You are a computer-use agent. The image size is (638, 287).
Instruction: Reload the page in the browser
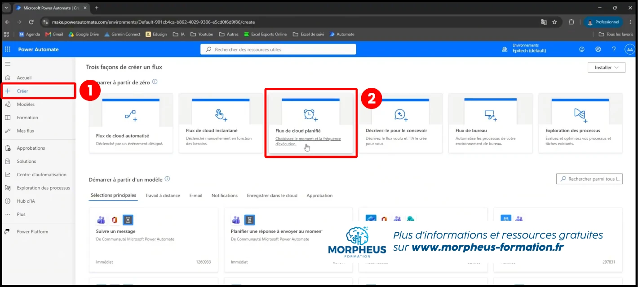31,22
